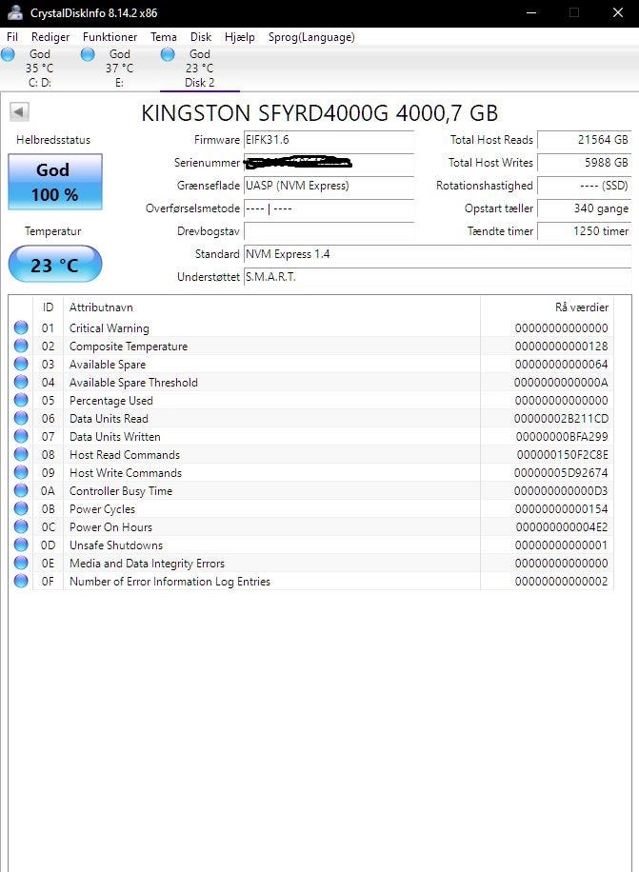Click the KINGSTON SFYRD4000G 4000,7 GB title
The width and height of the screenshot is (639, 872).
[x=320, y=113]
